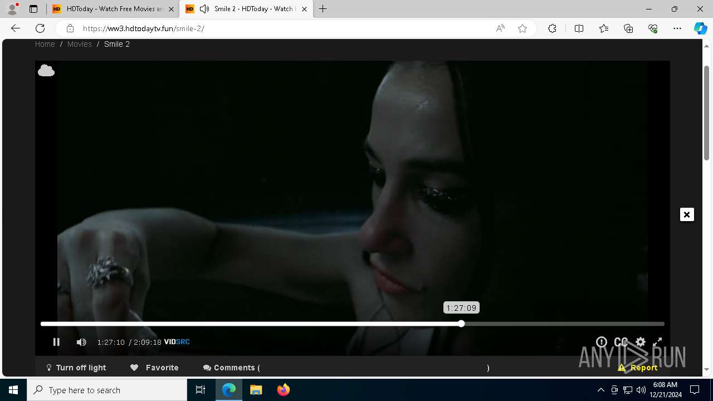Click the taskbar search box
Screen dimensions: 713x401
pos(107,390)
